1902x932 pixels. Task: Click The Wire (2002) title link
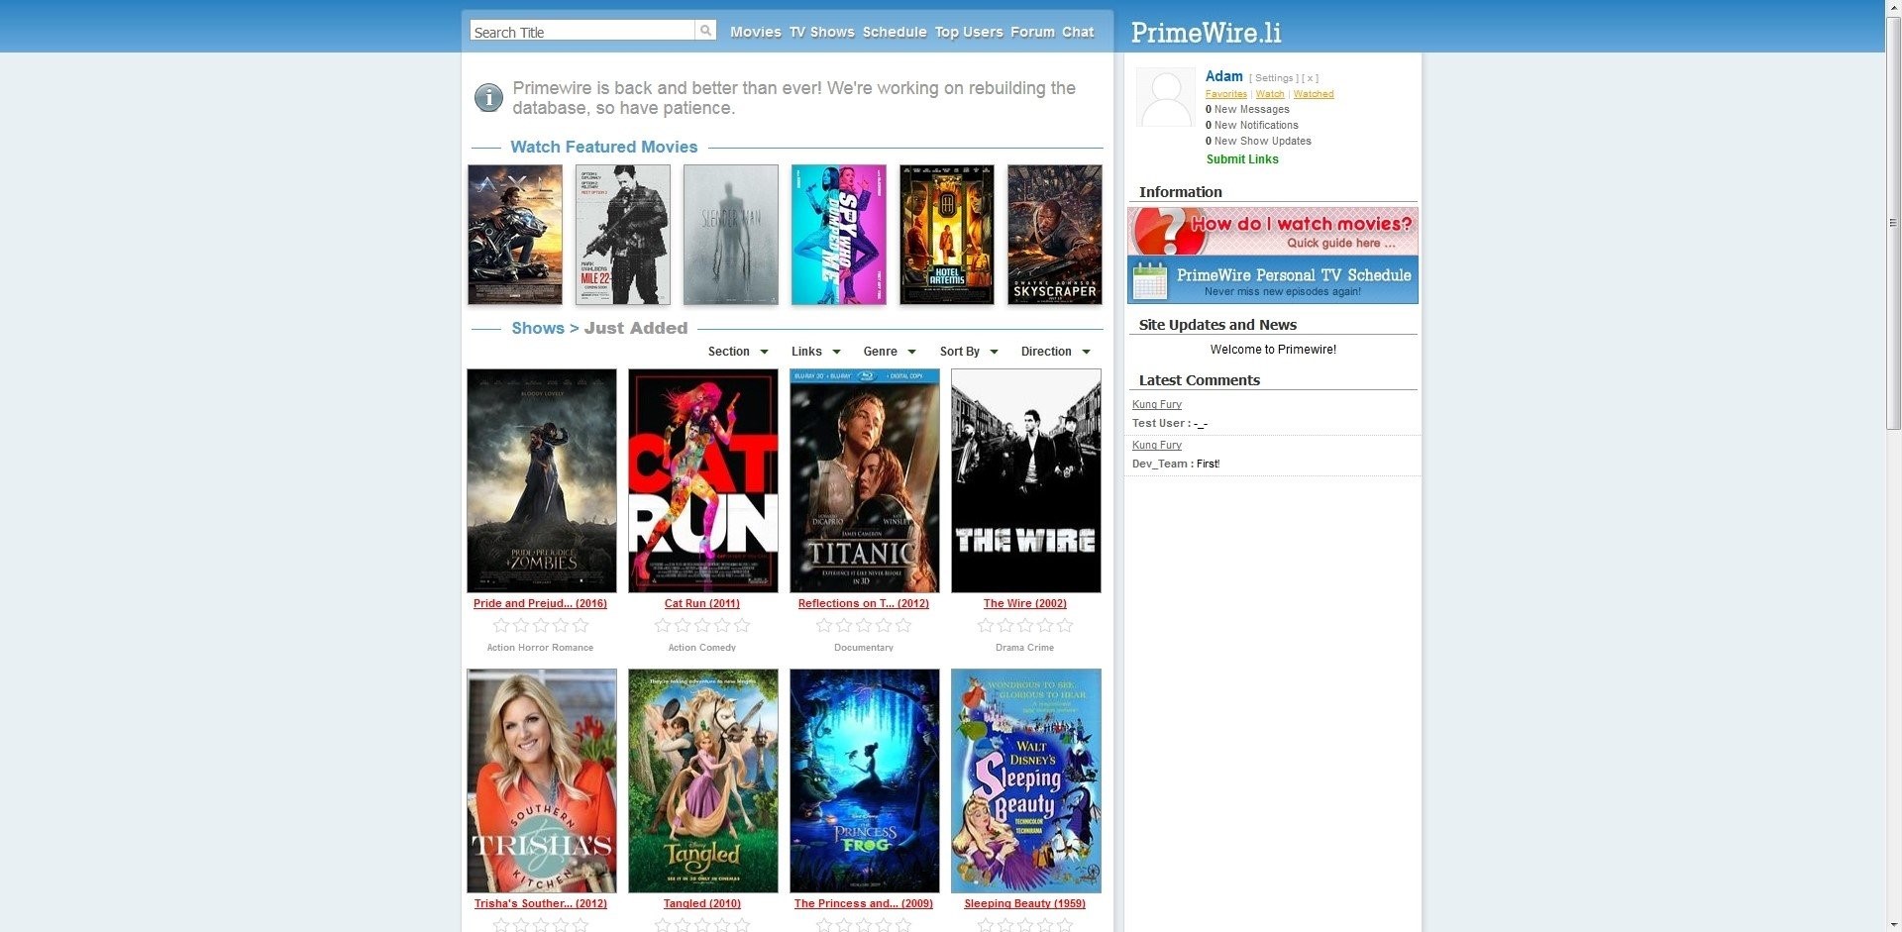click(x=1025, y=603)
